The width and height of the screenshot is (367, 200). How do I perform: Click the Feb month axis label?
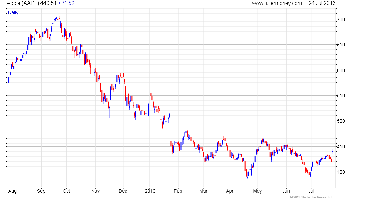178,191
